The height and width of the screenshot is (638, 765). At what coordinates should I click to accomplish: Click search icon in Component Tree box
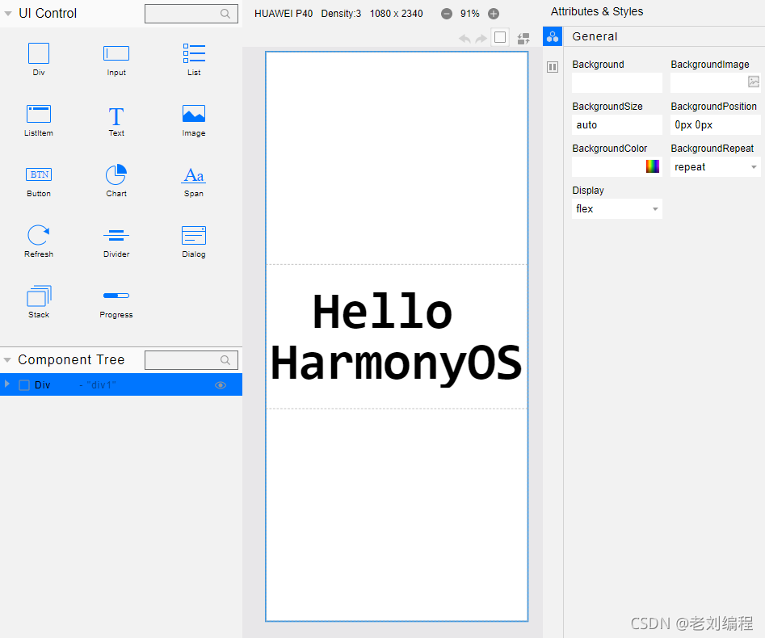point(225,360)
